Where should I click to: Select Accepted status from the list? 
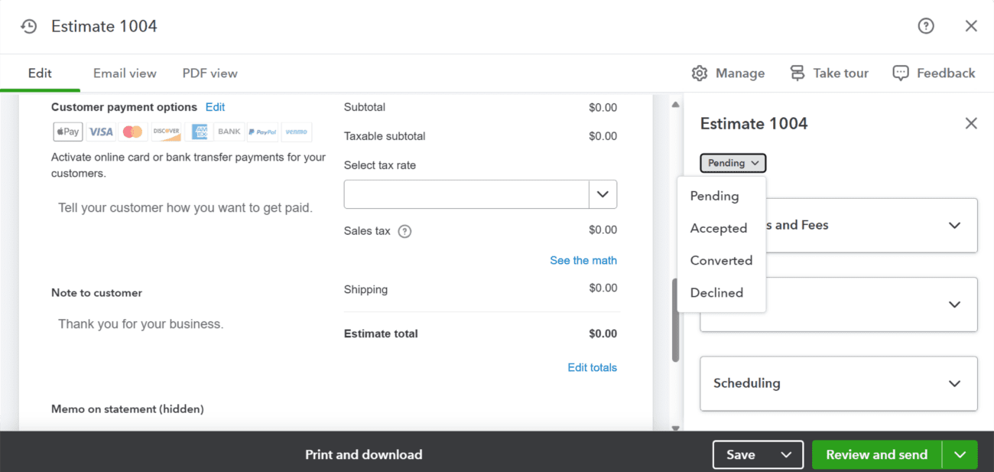[x=718, y=228]
